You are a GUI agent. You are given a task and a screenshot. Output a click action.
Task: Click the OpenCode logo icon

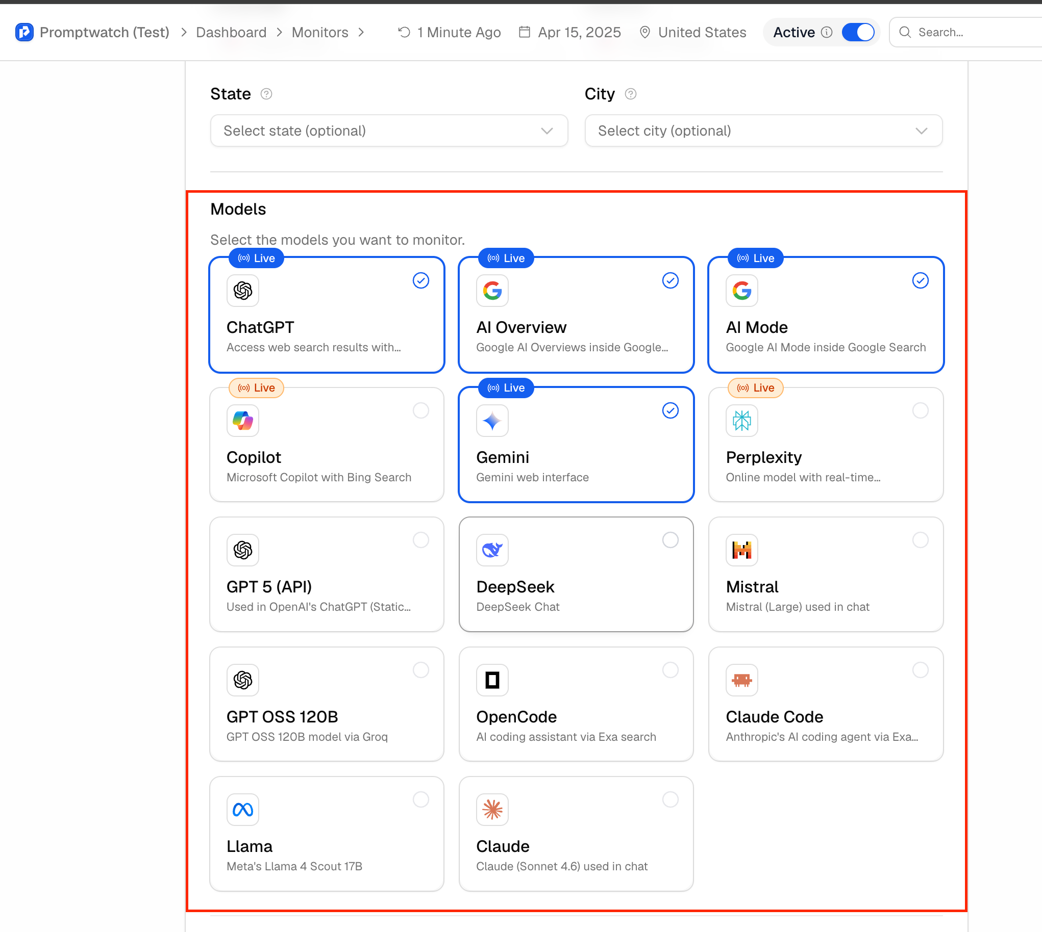tap(492, 681)
